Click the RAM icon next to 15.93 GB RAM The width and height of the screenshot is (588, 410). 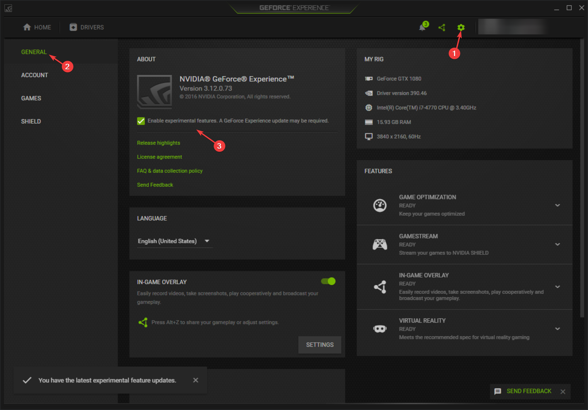[x=369, y=122]
